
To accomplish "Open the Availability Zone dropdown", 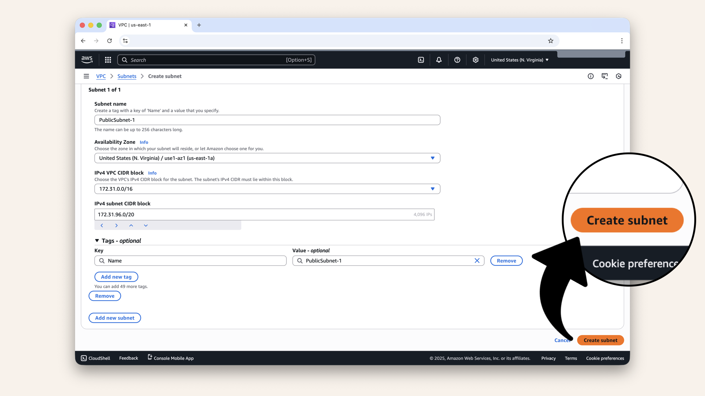I will point(433,158).
